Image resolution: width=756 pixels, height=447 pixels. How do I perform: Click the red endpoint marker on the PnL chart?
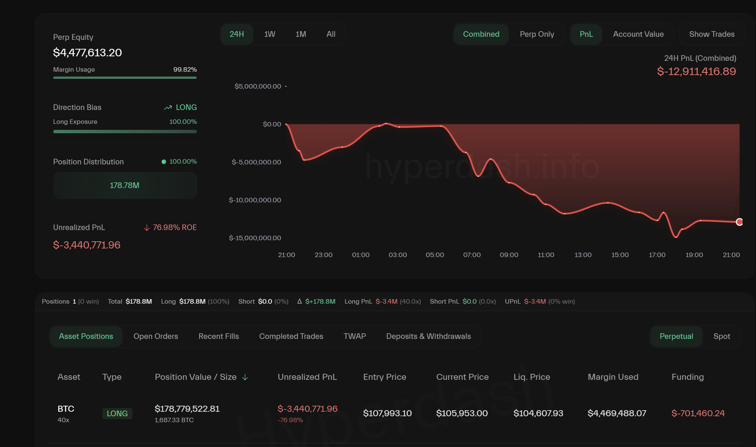[739, 222]
